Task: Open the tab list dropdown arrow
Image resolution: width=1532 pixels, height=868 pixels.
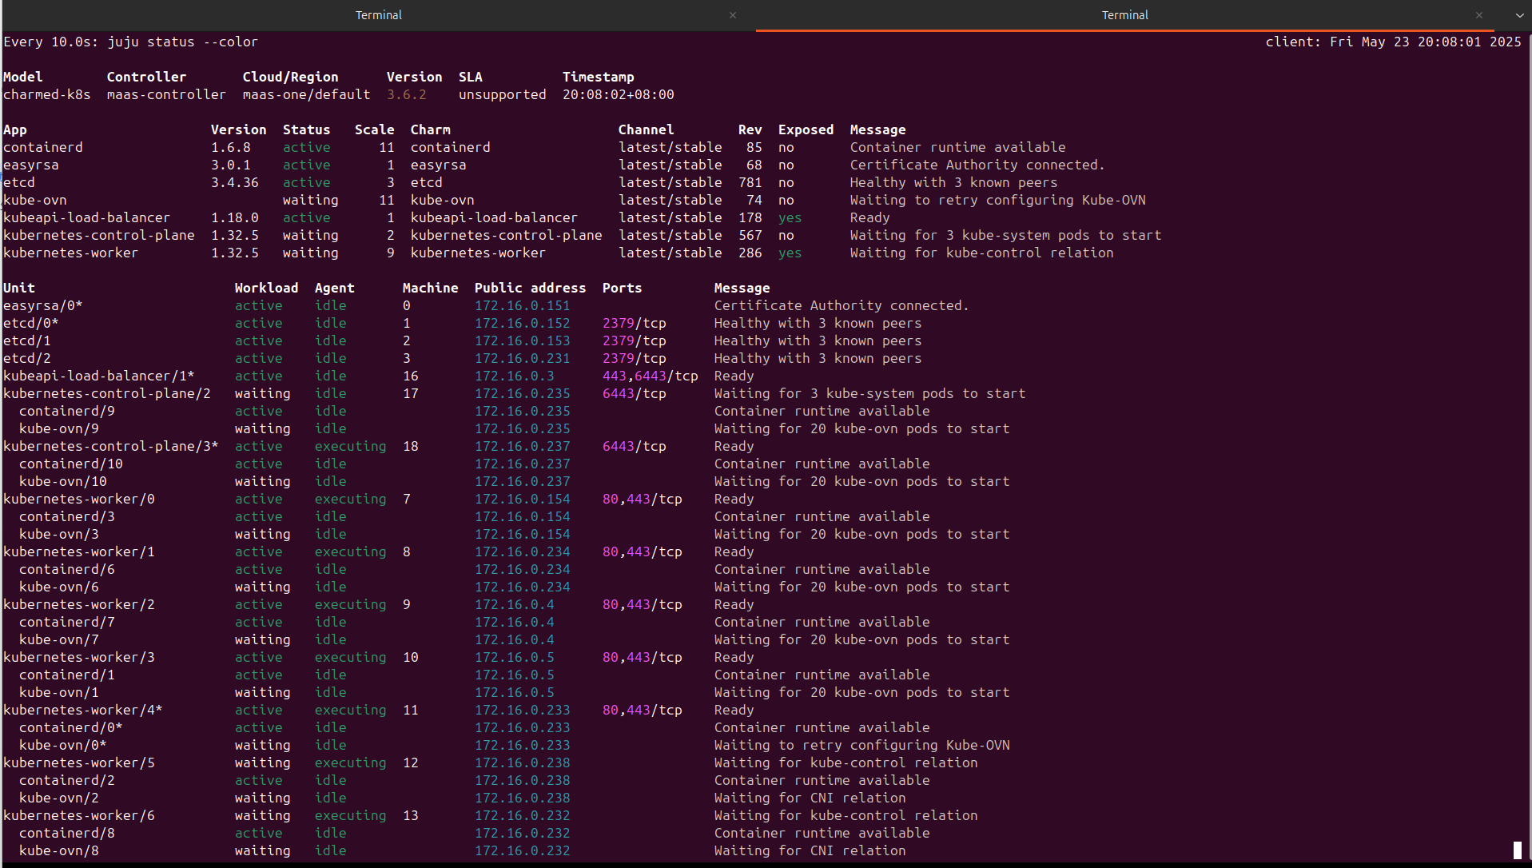Action: click(1519, 15)
